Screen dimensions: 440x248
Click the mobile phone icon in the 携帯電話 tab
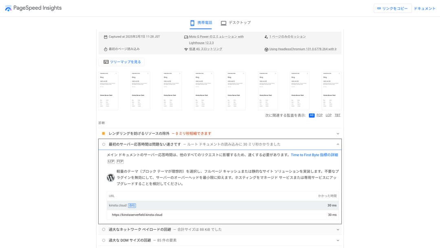[192, 23]
